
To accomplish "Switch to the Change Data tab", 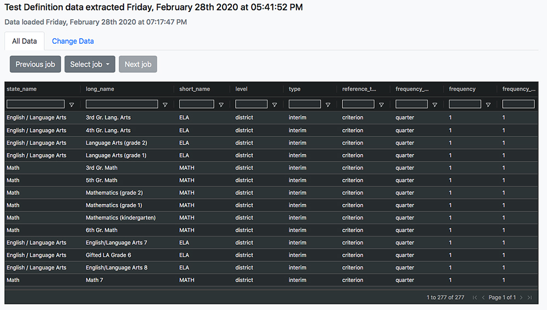I will (x=73, y=41).
